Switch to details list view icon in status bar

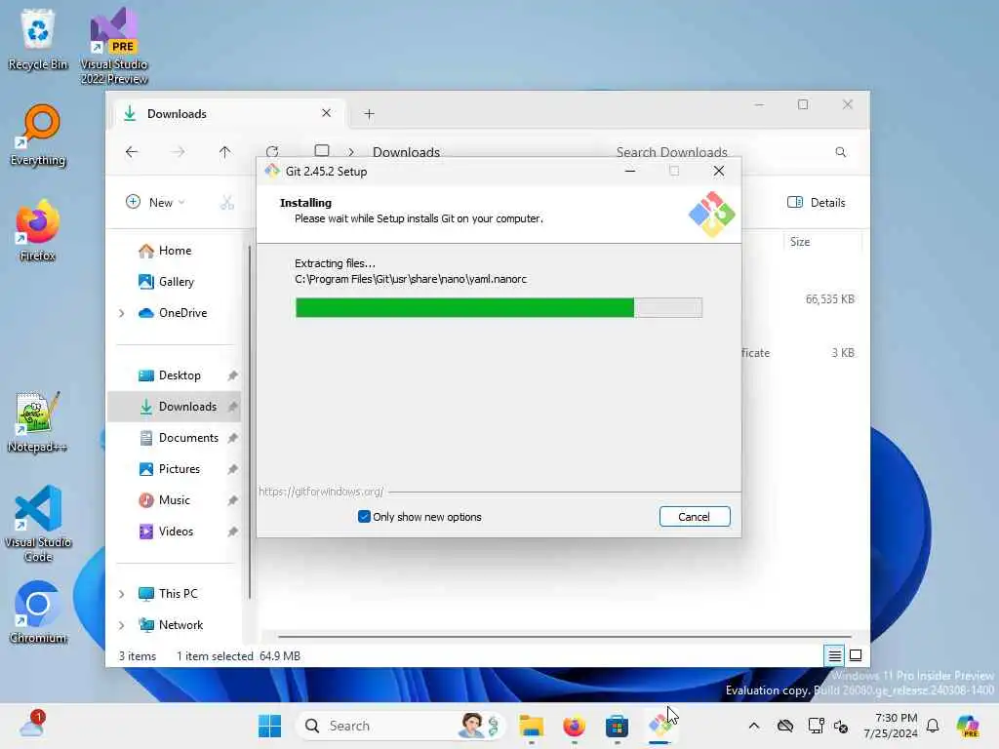coord(835,655)
